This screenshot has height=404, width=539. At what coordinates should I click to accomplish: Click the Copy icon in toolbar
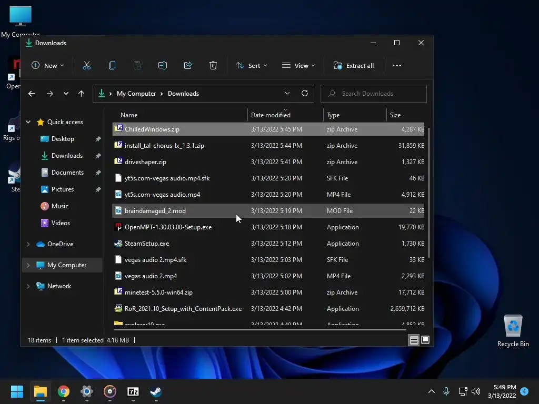point(112,65)
